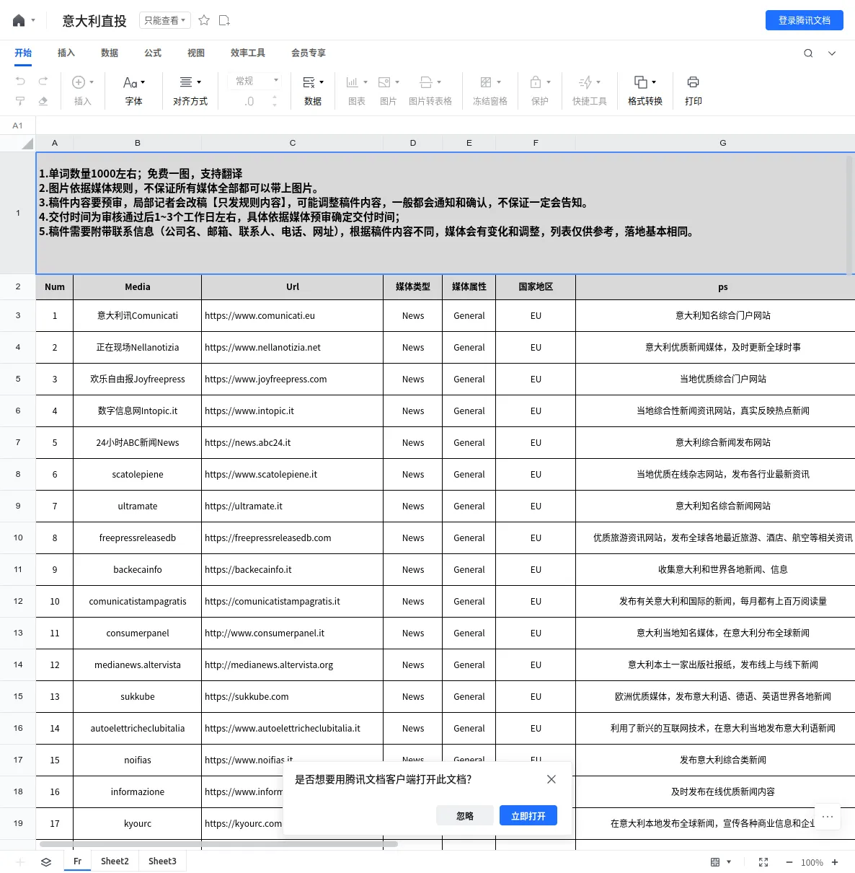Click the Open Now (立即打开) button
This screenshot has height=873, width=855.
click(528, 816)
